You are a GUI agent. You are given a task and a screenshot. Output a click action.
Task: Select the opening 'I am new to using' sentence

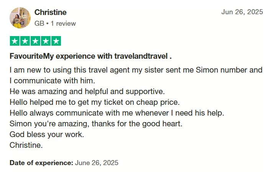point(136,75)
